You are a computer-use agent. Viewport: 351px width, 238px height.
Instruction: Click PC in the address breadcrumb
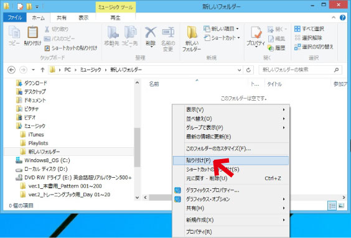(67, 70)
